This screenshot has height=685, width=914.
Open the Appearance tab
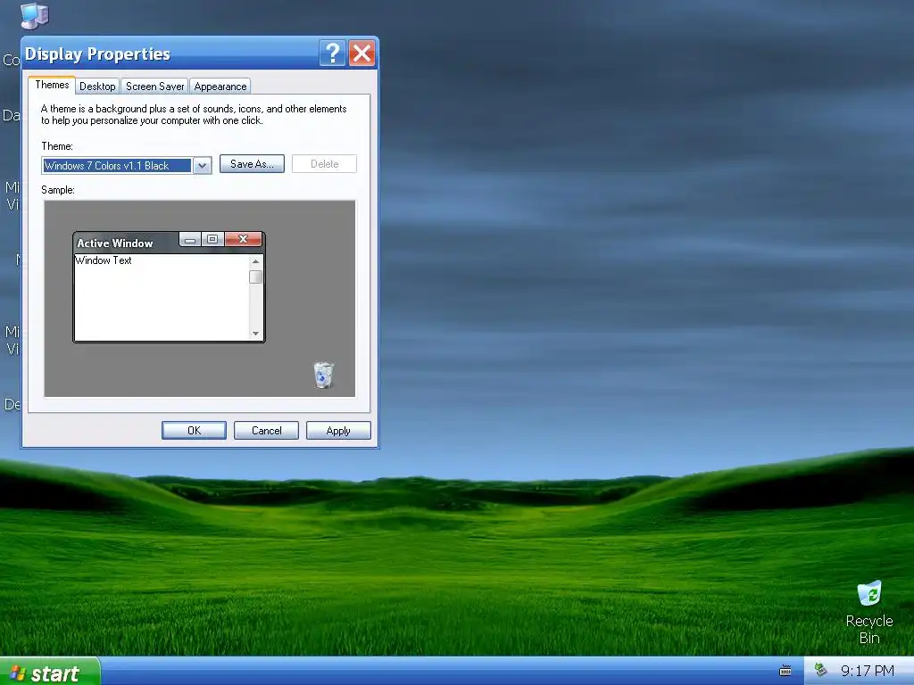click(220, 87)
